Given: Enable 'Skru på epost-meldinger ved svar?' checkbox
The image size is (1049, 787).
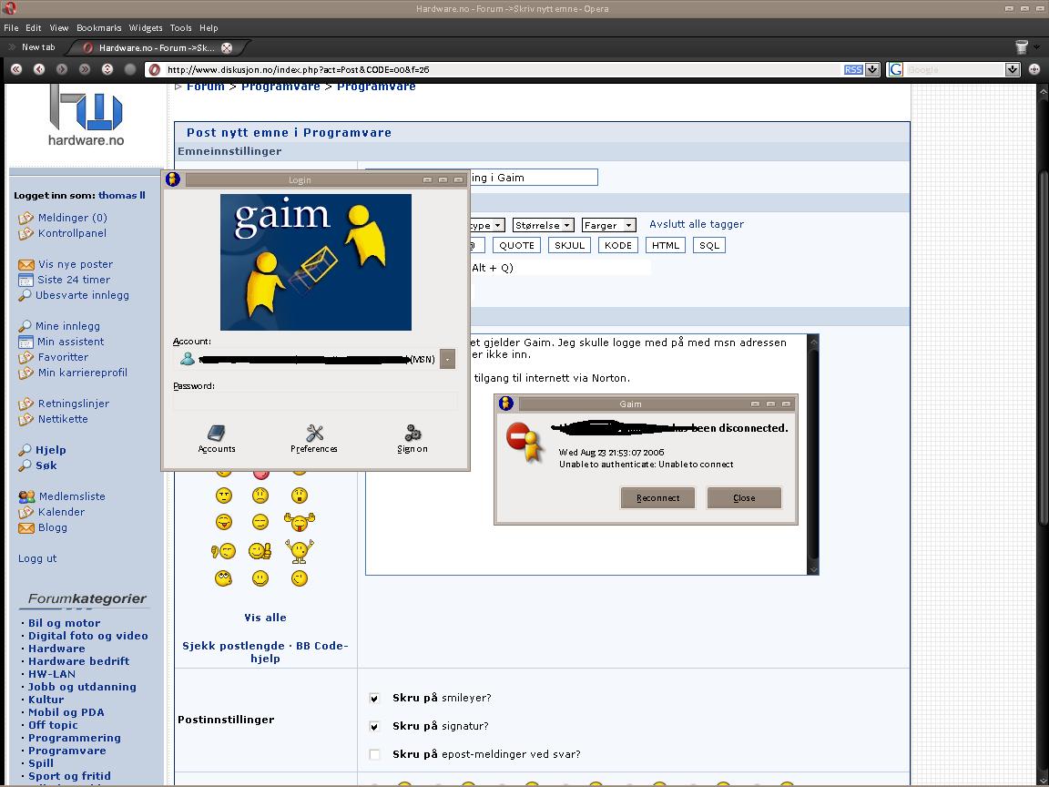Looking at the screenshot, I should click(x=374, y=754).
